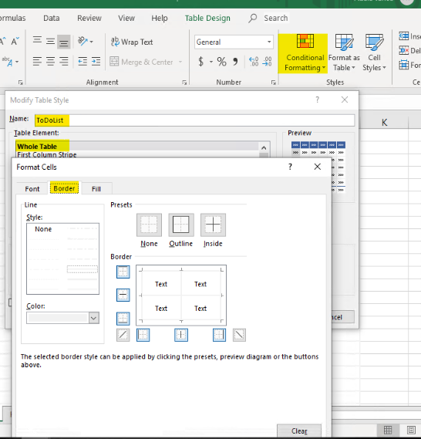Increase decimal places

pos(254,61)
